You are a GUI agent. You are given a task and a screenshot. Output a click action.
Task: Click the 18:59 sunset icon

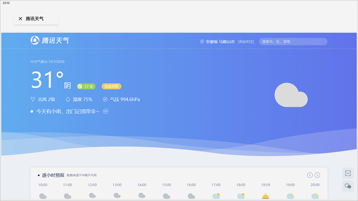266,196
